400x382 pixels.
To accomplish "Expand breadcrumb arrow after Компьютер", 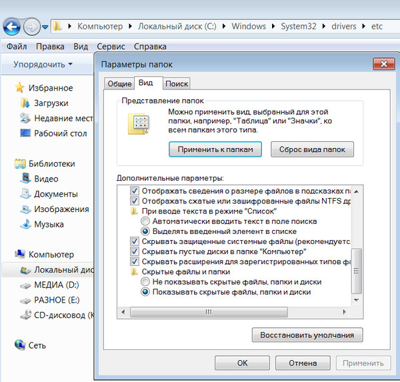I will click(x=131, y=26).
